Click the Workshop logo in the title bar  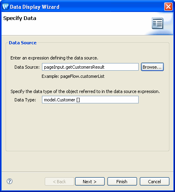(6, 6)
